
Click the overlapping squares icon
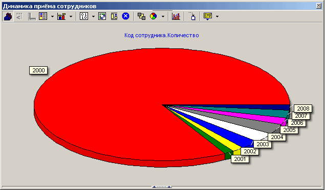click(142, 16)
